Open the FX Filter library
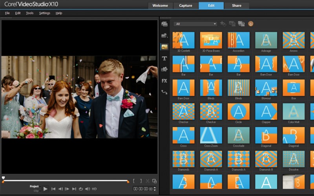The image size is (314, 196). [164, 81]
